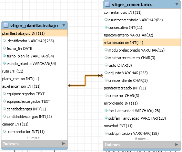Show 41 more columns in planillastrabajo
The width and height of the screenshot is (182, 152).
pyautogui.click(x=34, y=138)
